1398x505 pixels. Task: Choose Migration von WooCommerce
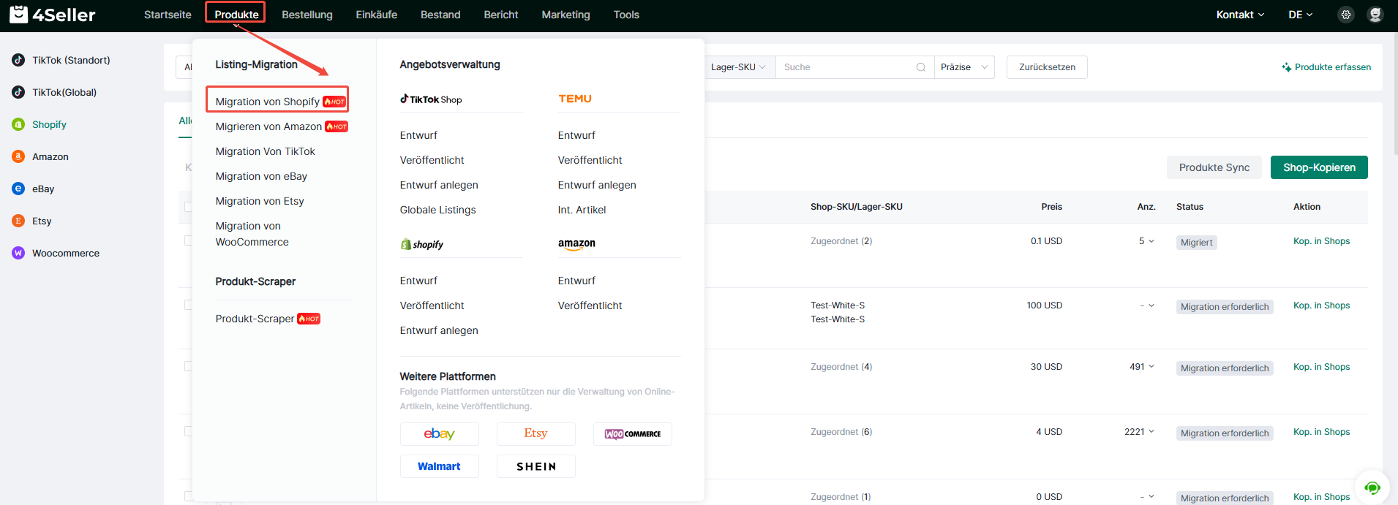(252, 234)
